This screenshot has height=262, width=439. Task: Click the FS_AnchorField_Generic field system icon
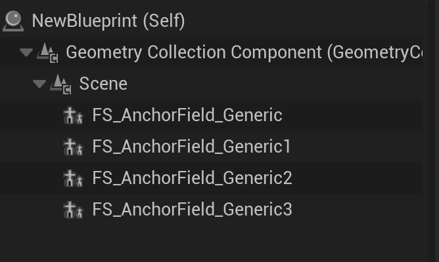click(x=73, y=115)
